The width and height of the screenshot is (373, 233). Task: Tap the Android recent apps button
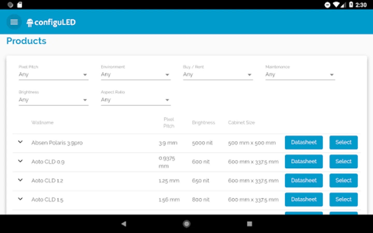pyautogui.click(x=249, y=224)
